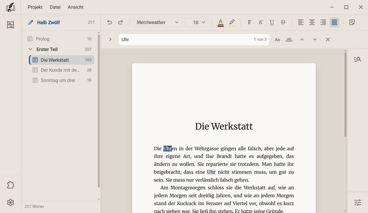This screenshot has height=213, width=368.
Task: Click the Prolog document icon
Action: pyautogui.click(x=30, y=39)
